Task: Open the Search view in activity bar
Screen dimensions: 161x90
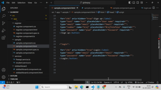Action: pos(4,16)
